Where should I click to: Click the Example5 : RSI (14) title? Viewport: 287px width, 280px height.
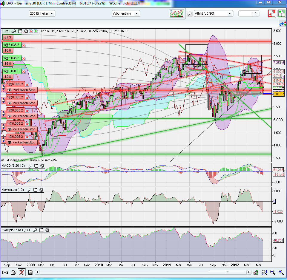coord(16,230)
